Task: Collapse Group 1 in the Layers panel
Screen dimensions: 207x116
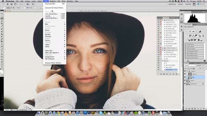Action: pyautogui.click(x=187, y=71)
